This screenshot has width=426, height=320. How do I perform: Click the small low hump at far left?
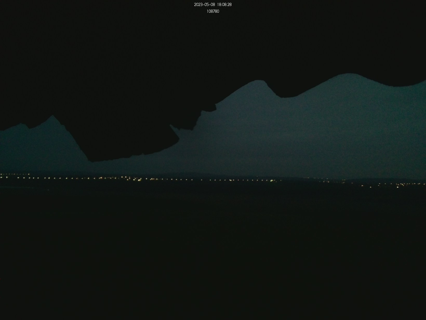[20, 124]
